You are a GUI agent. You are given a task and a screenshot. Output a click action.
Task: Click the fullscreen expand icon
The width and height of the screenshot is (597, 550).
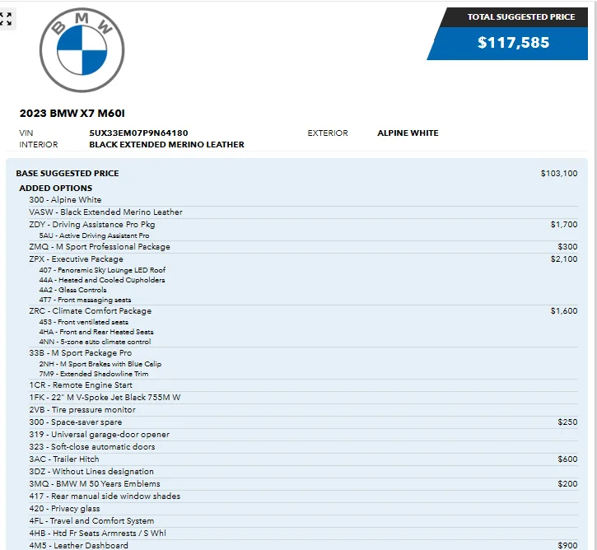click(6, 19)
